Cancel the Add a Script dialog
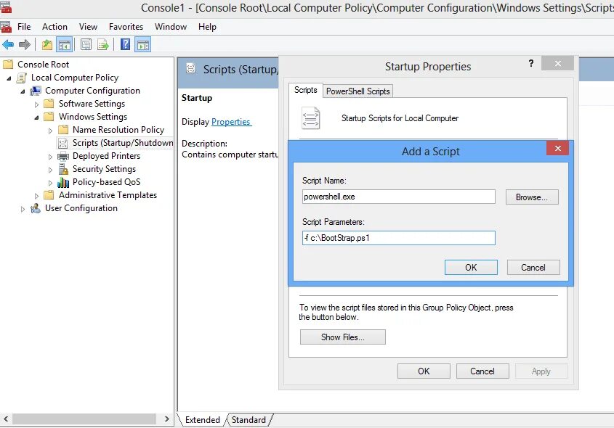Viewport: 614px width, 428px height. click(x=533, y=268)
